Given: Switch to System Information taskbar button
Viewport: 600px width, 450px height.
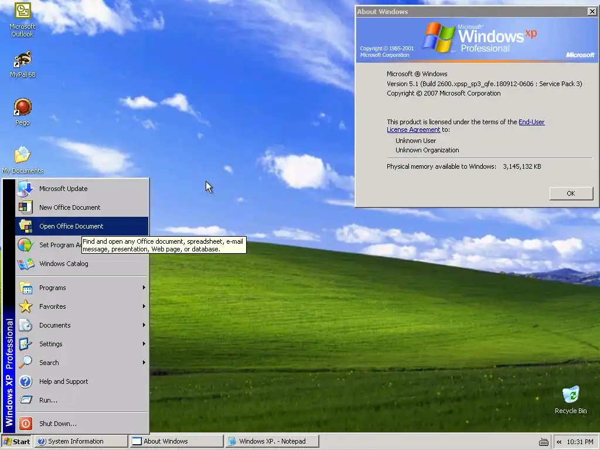Looking at the screenshot, I should click(81, 441).
